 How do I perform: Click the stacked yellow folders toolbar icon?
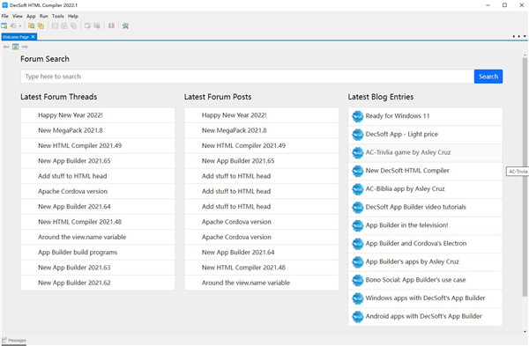pos(41,26)
